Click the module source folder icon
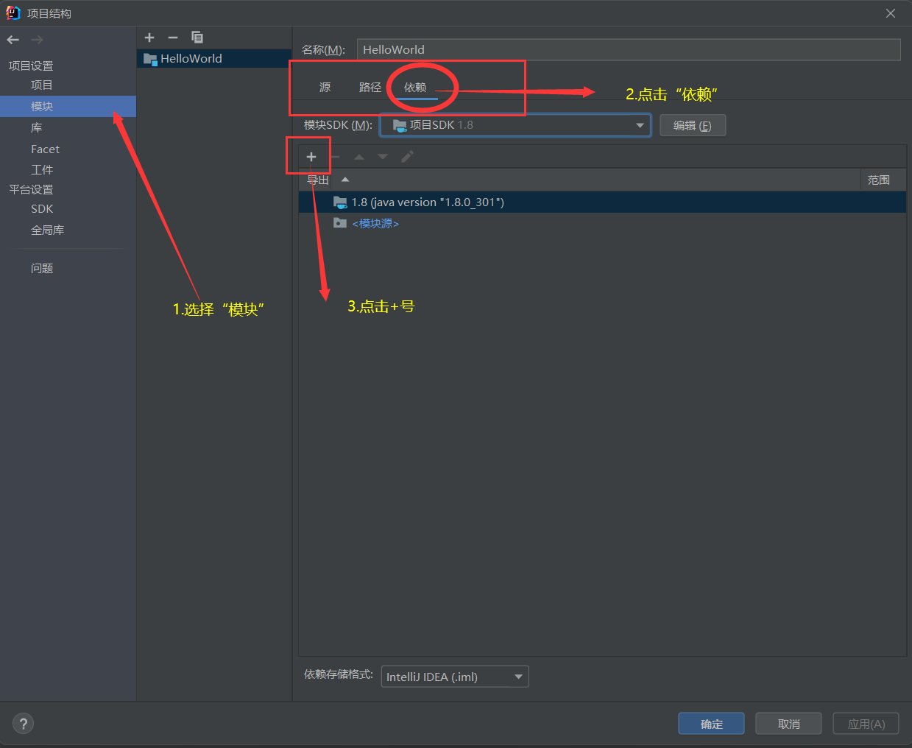Image resolution: width=912 pixels, height=748 pixels. tap(340, 223)
